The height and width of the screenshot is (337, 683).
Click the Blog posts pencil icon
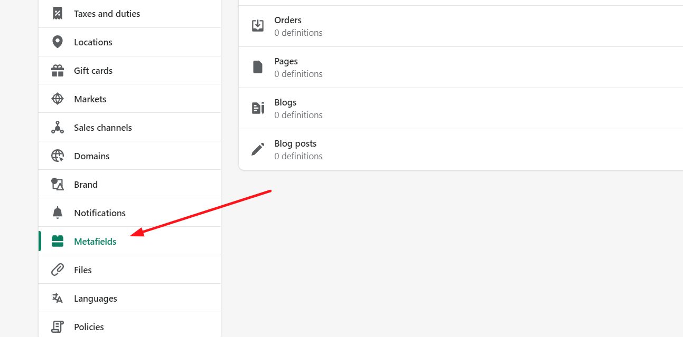[258, 150]
